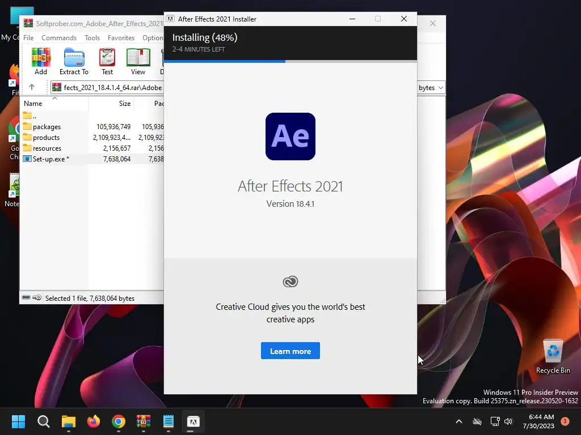Open the Commands menu
This screenshot has width=581, height=435.
coord(59,38)
